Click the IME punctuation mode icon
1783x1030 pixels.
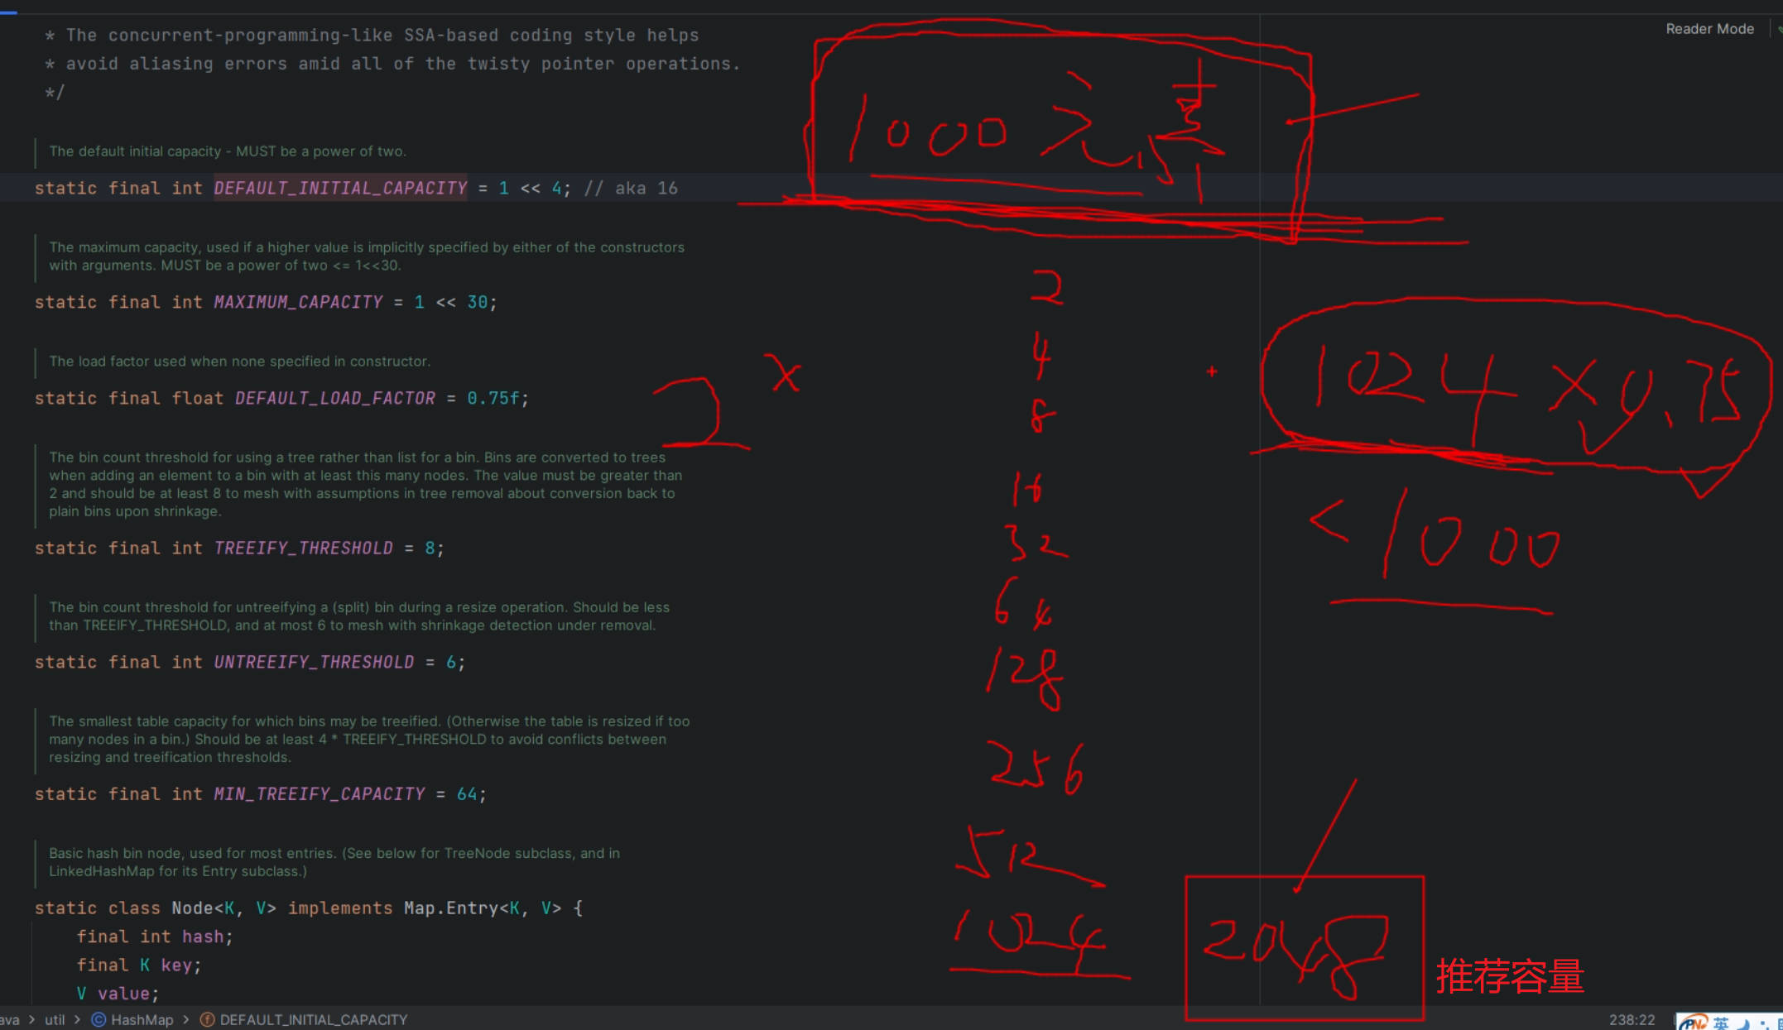pos(1763,1024)
